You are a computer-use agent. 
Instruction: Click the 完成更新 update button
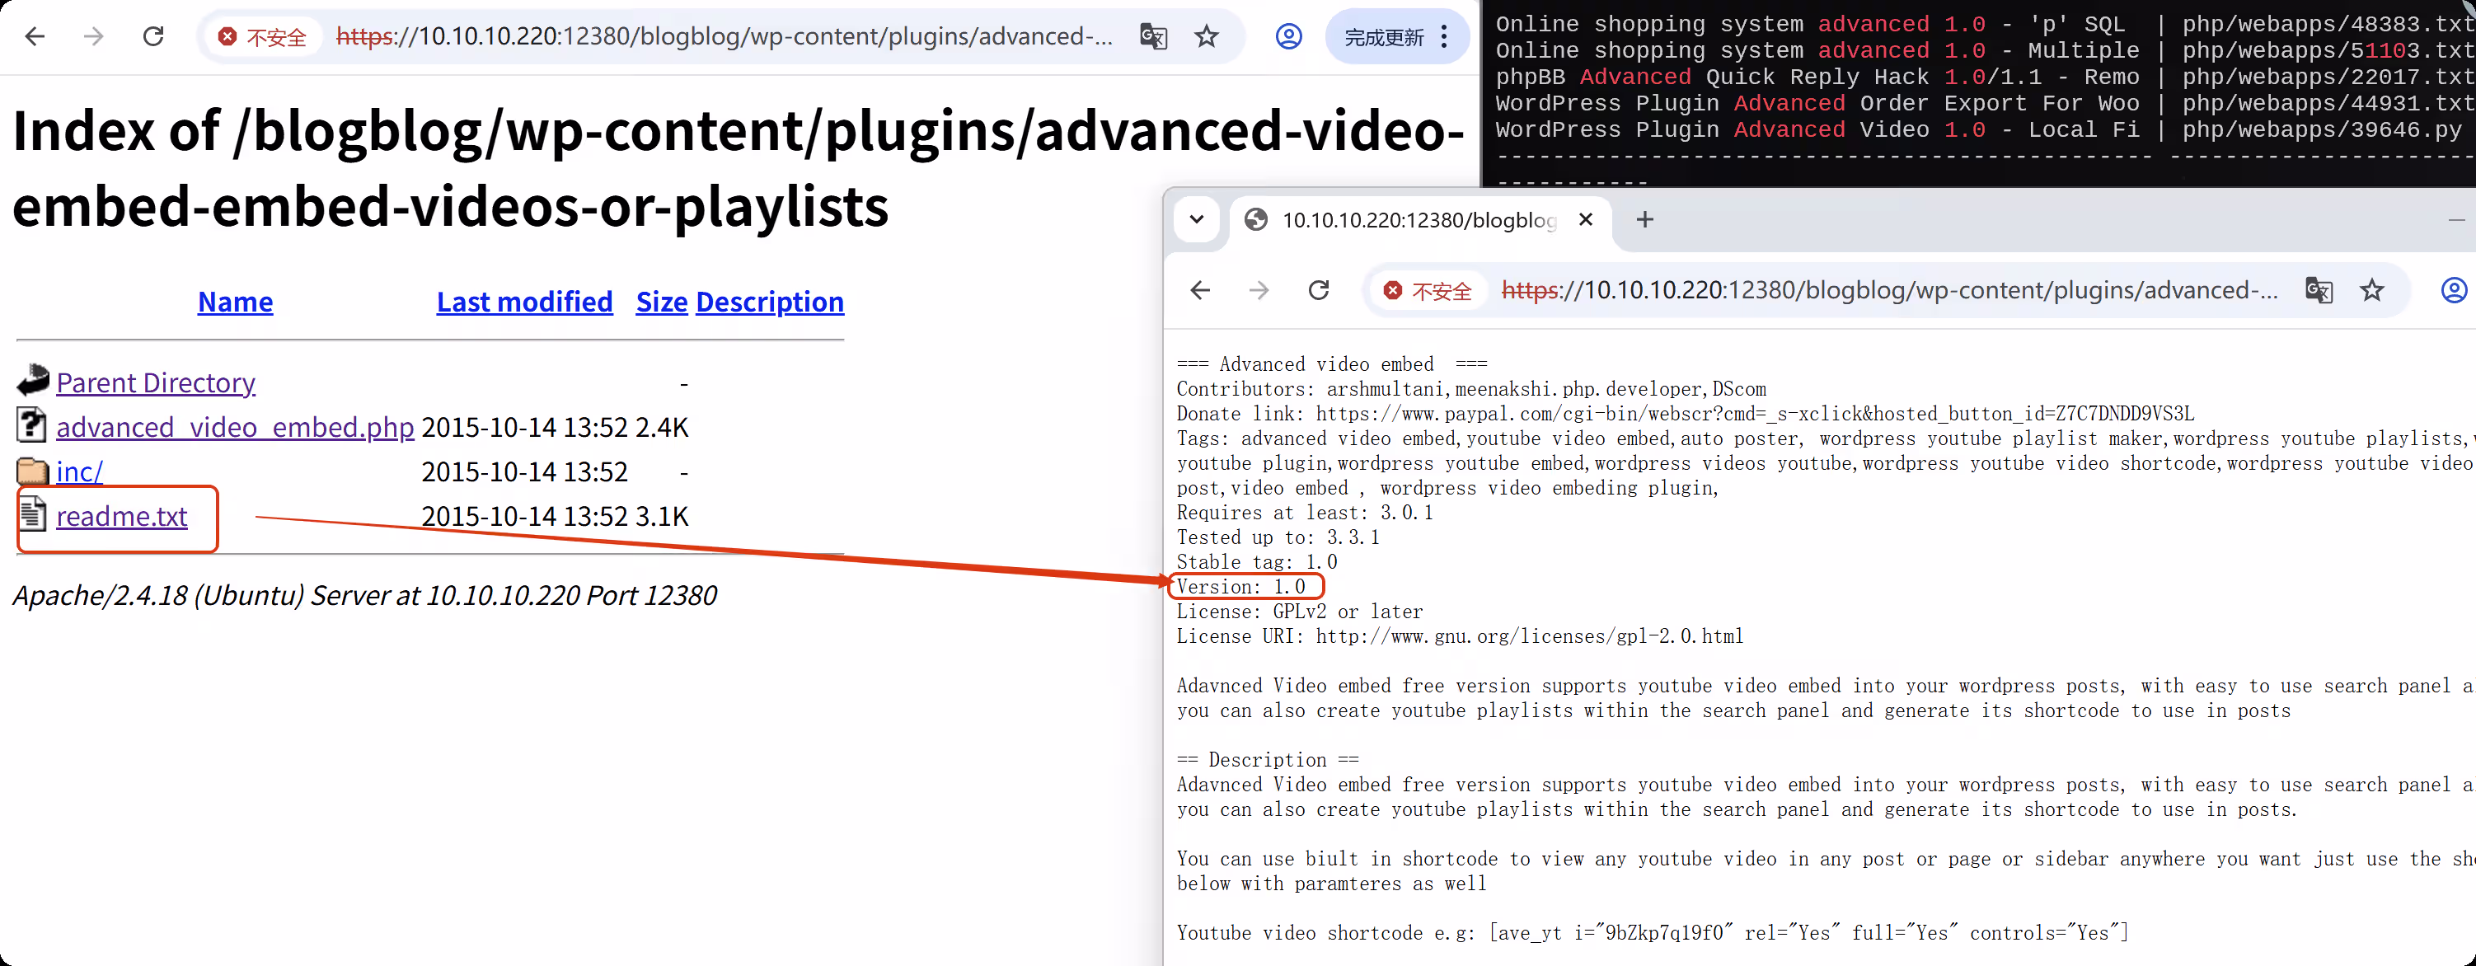[x=1383, y=36]
